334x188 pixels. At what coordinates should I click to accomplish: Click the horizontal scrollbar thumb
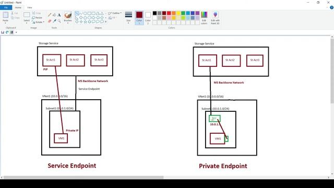(83, 178)
